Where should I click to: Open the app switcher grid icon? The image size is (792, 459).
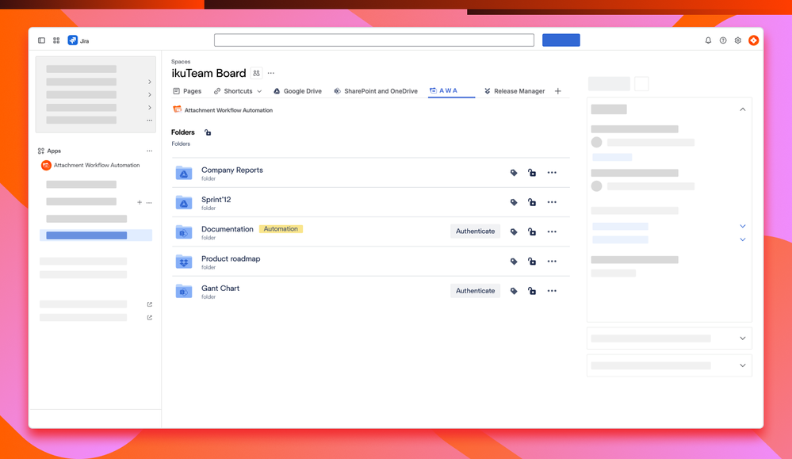point(56,40)
